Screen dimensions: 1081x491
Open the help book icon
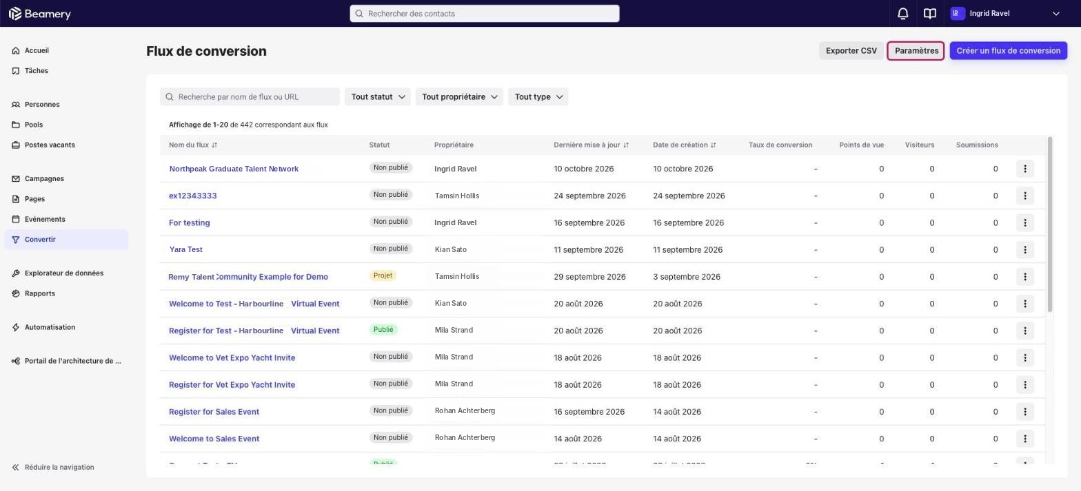930,14
